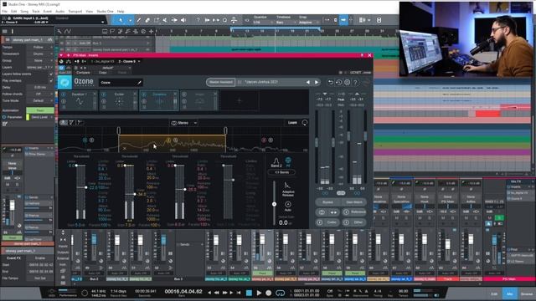Click the pin icon on plugin window header
The width and height of the screenshot is (536, 301).
(362, 55)
